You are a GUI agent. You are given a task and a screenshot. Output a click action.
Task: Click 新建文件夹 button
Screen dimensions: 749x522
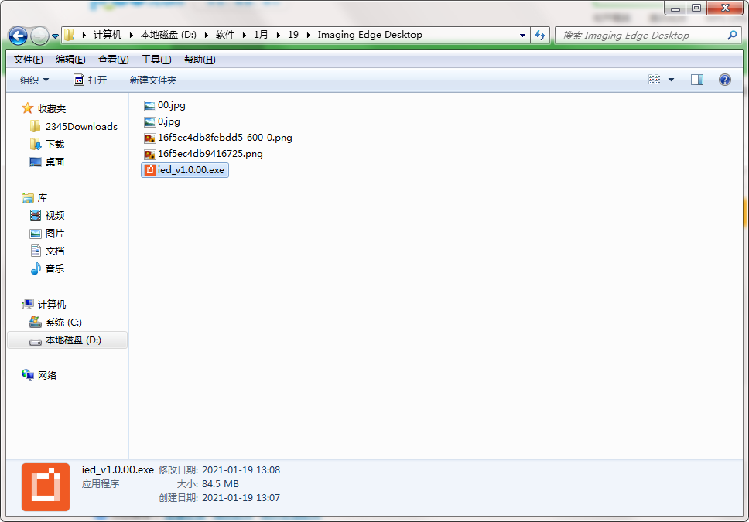153,80
